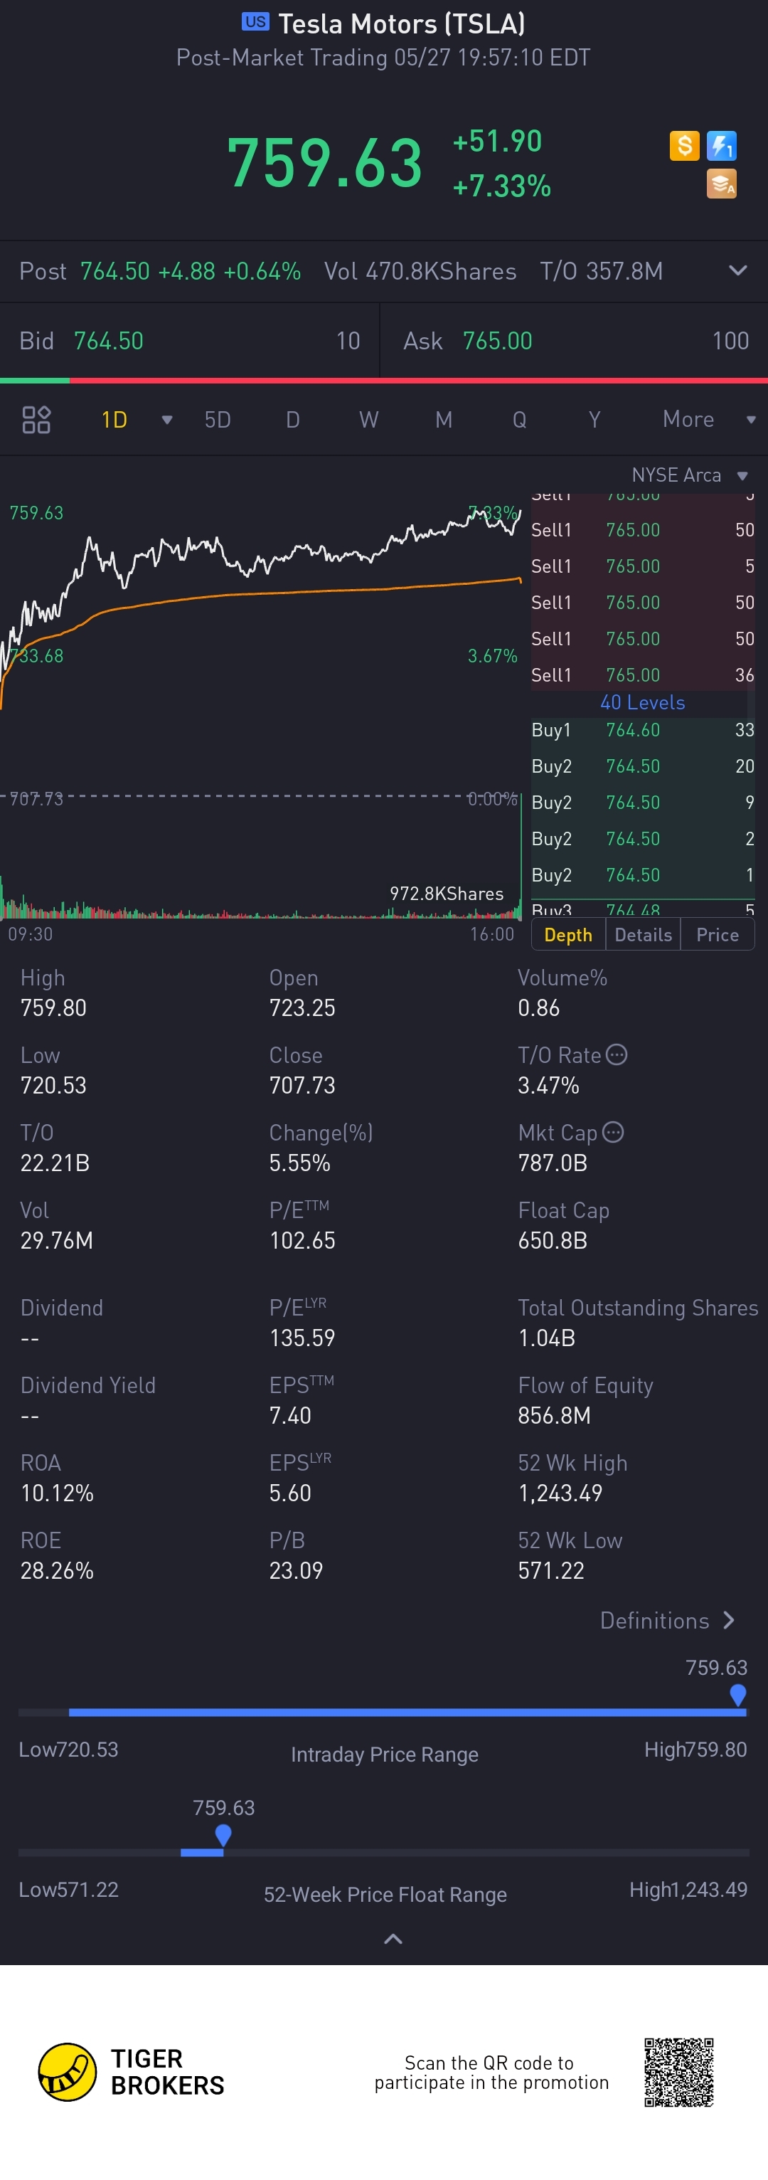The height and width of the screenshot is (2180, 768).
Task: Tap the Open 723.25 value
Action: 302,1007
